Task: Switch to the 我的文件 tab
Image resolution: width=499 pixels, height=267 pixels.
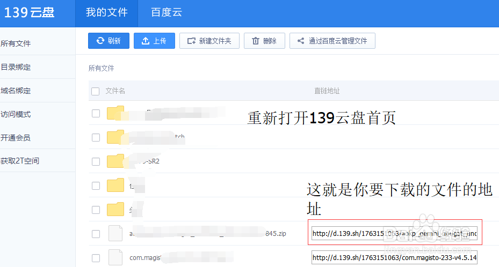Action: [x=106, y=13]
